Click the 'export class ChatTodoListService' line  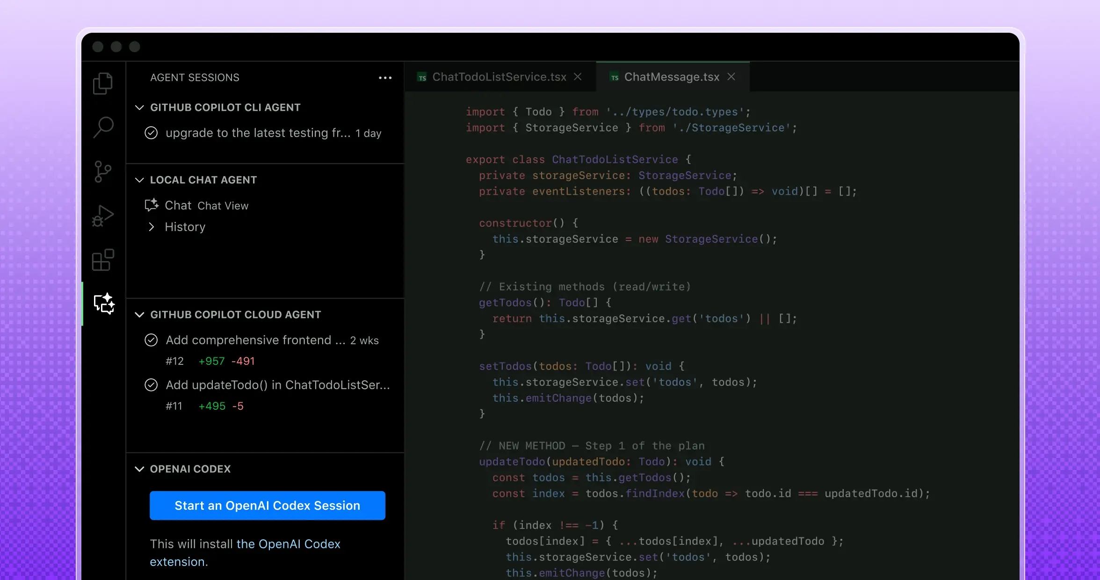pos(579,159)
